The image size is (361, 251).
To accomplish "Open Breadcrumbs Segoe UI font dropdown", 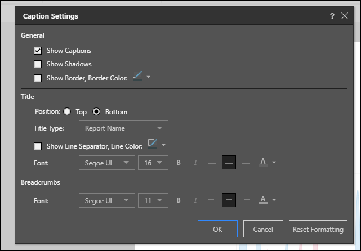I will [106, 200].
